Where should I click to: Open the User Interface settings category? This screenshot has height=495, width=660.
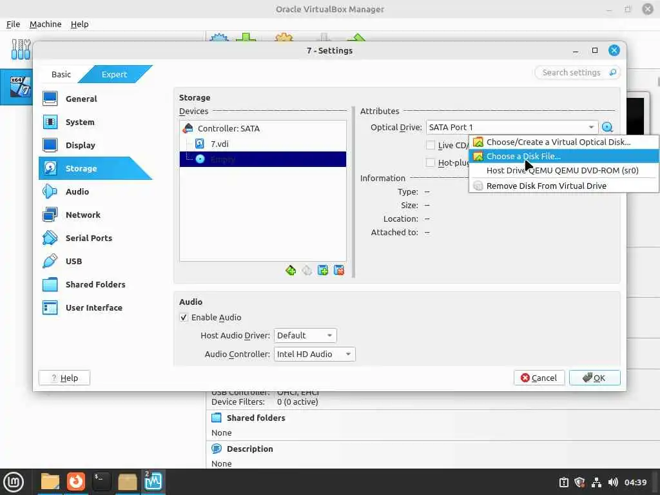coord(95,307)
